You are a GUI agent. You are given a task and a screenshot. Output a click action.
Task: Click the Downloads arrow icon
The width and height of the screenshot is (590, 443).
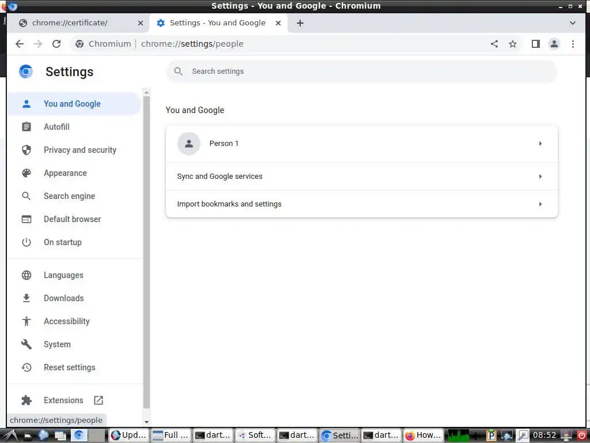[27, 298]
